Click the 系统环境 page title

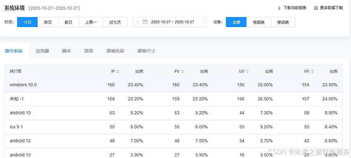(x=14, y=8)
